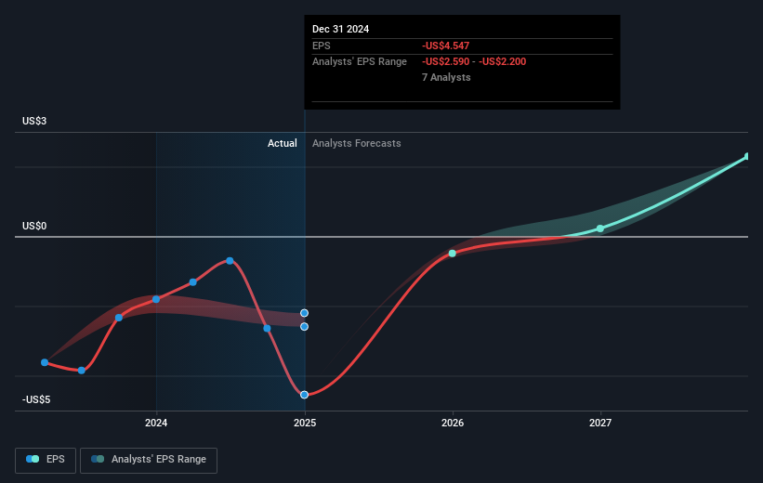Click the Analysts Forecasts label

pyautogui.click(x=357, y=143)
